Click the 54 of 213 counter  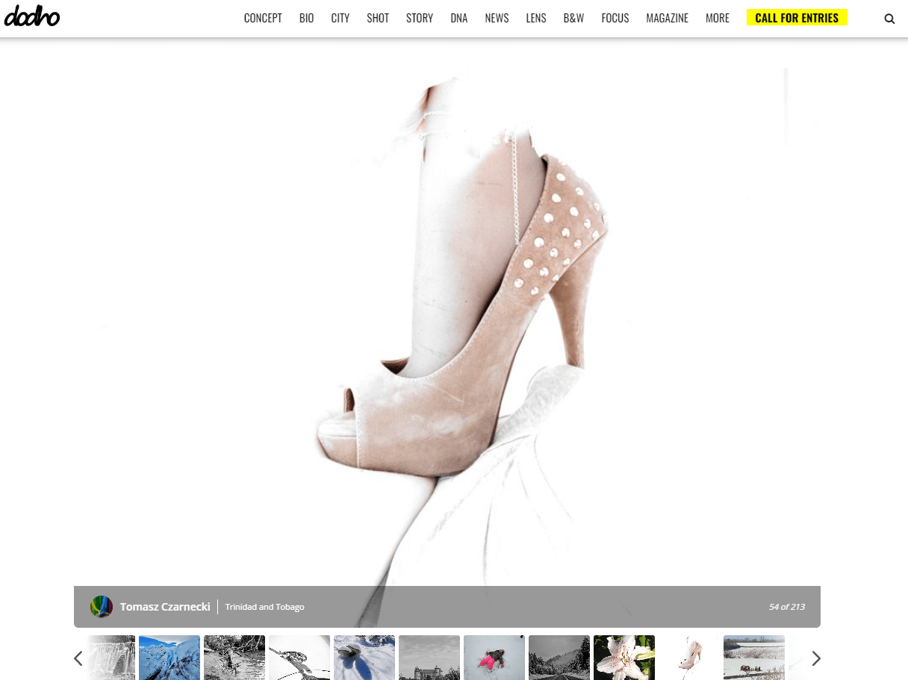pyautogui.click(x=787, y=607)
